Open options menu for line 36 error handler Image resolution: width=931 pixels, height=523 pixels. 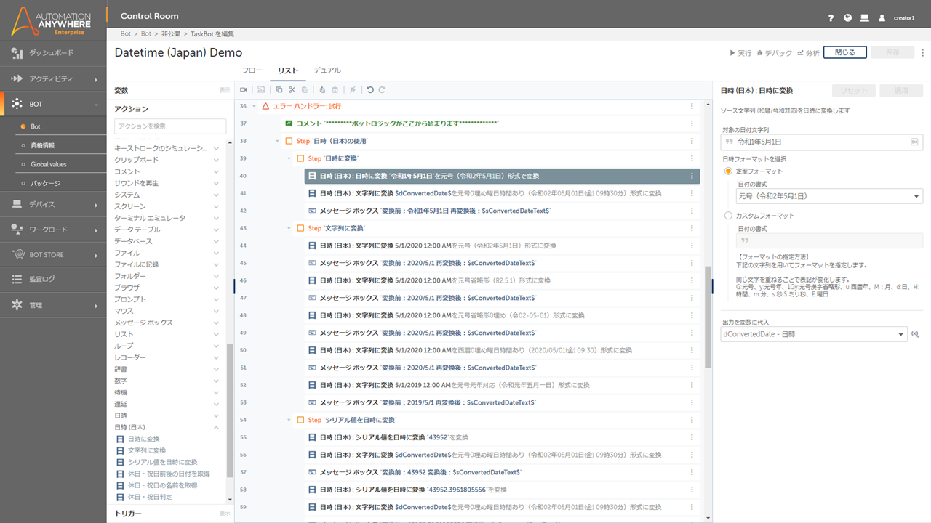coord(692,106)
